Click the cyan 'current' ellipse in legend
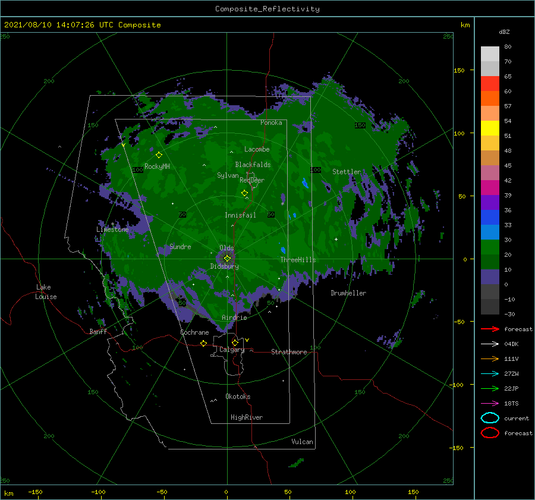The height and width of the screenshot is (500, 535). point(490,418)
